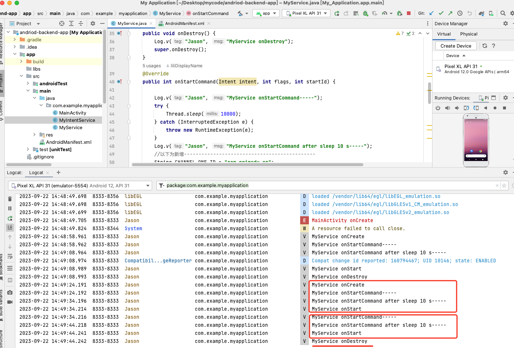Image resolution: width=514 pixels, height=348 pixels.
Task: Click Clear Logcat trash icon
Action: coord(10,199)
